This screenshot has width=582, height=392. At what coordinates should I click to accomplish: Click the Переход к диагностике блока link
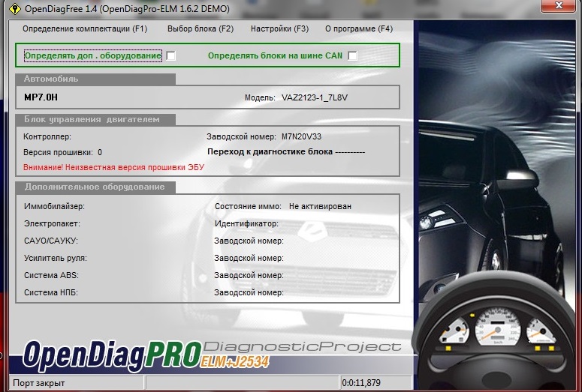(x=286, y=152)
